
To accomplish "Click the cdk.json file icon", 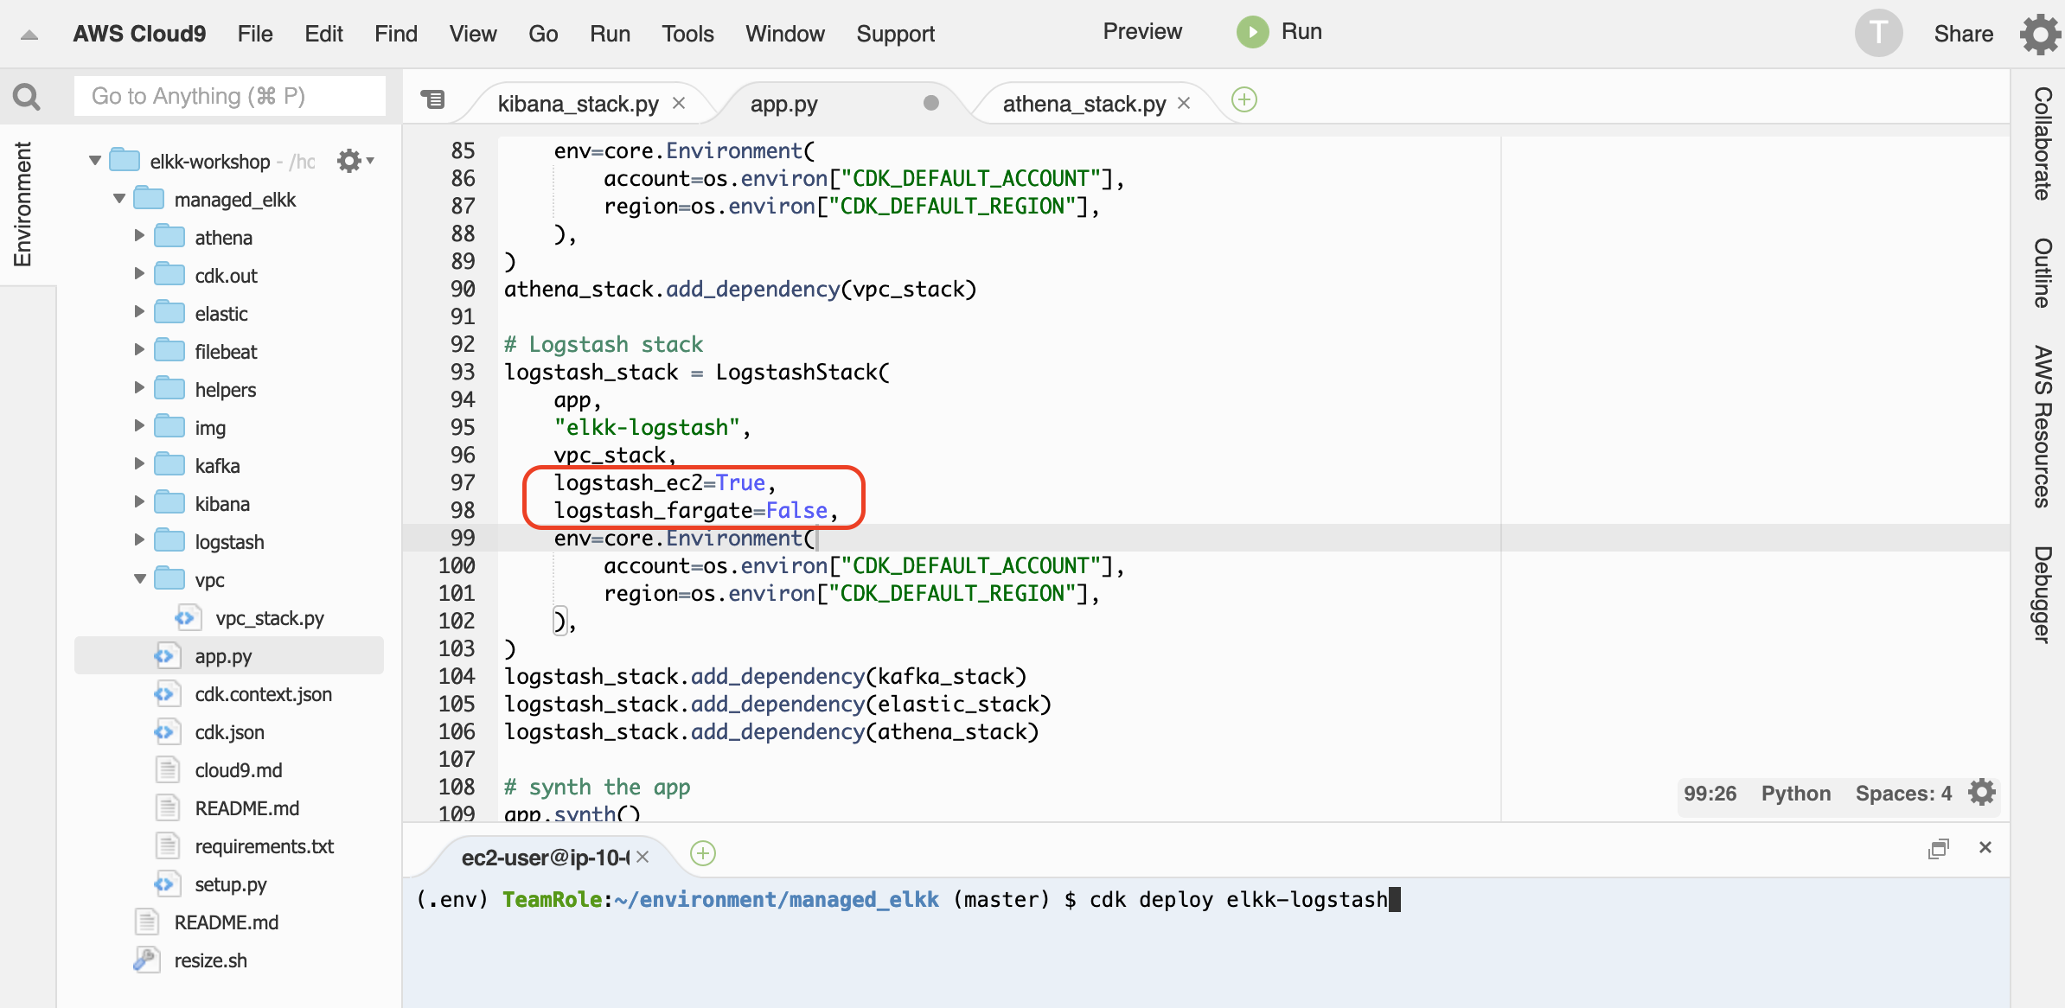I will tap(166, 732).
